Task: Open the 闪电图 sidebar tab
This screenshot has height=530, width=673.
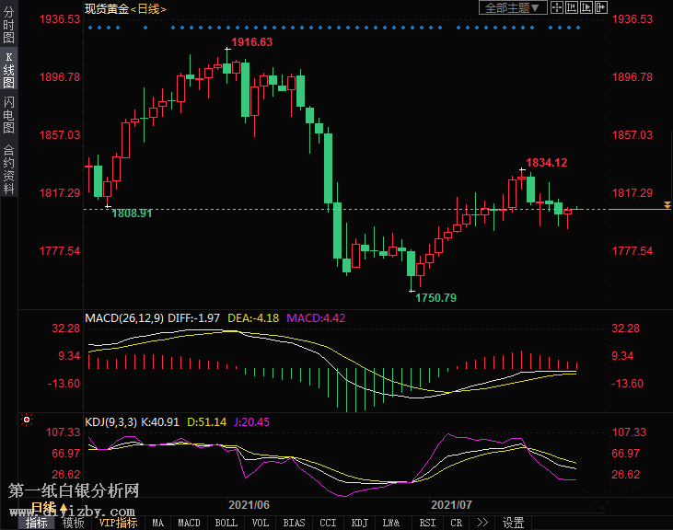Action: (x=9, y=114)
